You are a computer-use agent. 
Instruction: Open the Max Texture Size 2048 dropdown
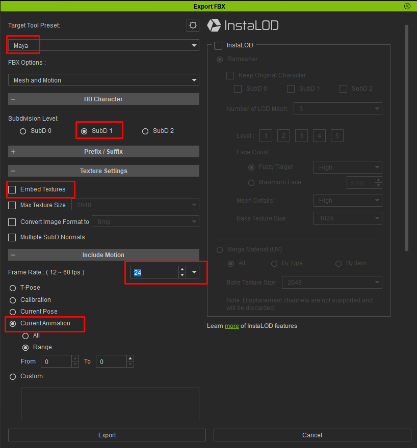click(x=135, y=205)
